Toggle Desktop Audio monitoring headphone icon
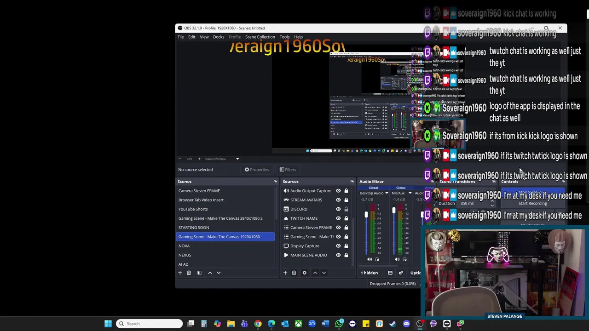 (377, 259)
